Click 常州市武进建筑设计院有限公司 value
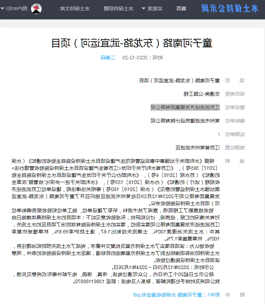 185,121
